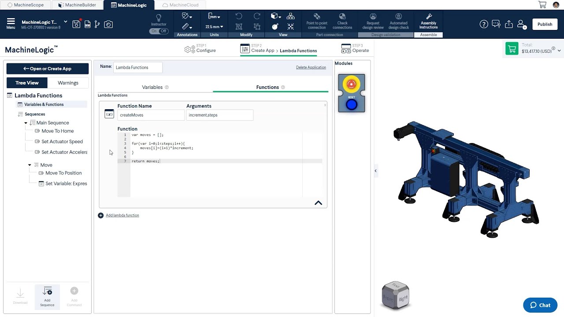Click the Instructor lightbulb icon
Viewport: 564px width, 317px height.
[x=159, y=18]
